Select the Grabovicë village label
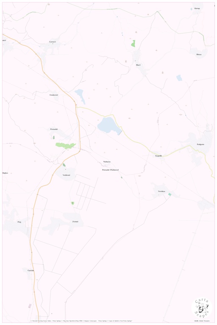The width and height of the screenshot is (217, 325). point(54,95)
